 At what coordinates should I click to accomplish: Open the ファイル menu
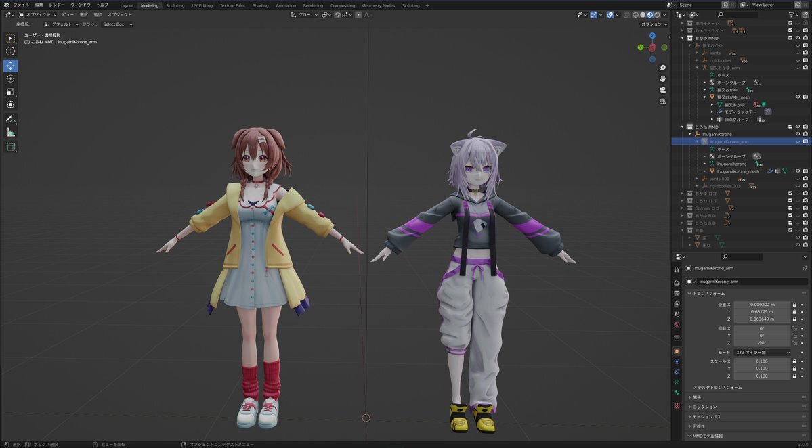pos(21,5)
